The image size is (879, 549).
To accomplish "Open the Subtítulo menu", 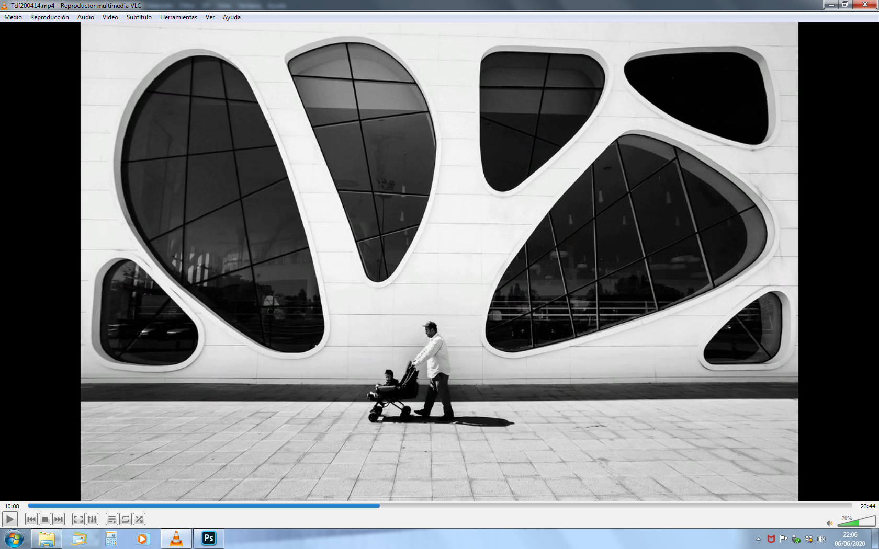I will pyautogui.click(x=139, y=17).
